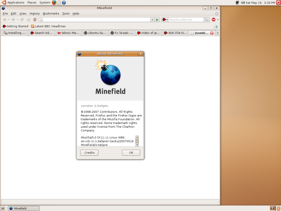The height and width of the screenshot is (211, 281).
Task: Switch to the Index of /p... tab
Action: click(x=148, y=33)
